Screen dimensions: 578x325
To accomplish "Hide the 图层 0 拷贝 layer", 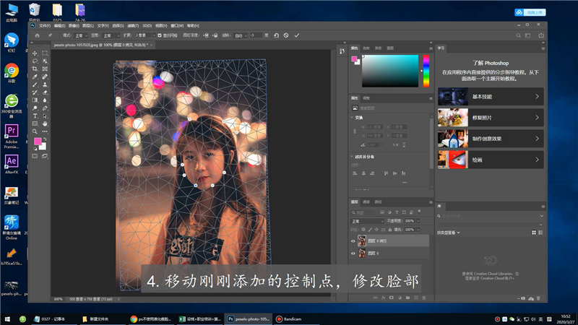I will pyautogui.click(x=353, y=241).
